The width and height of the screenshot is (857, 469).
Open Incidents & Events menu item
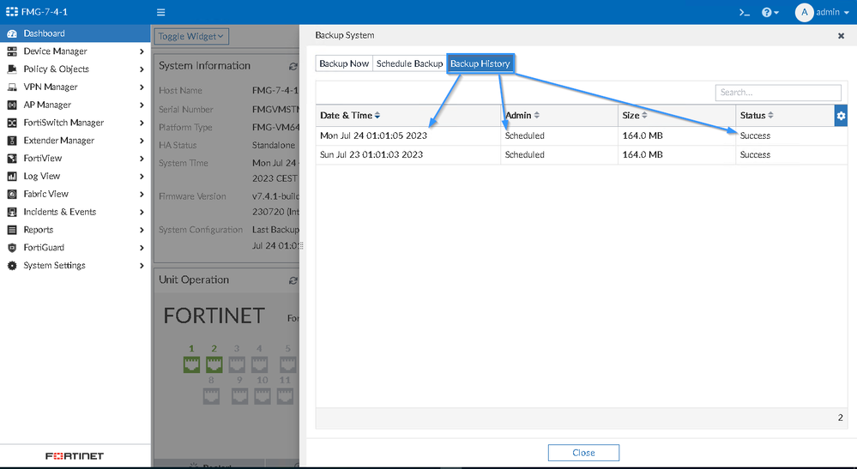59,212
